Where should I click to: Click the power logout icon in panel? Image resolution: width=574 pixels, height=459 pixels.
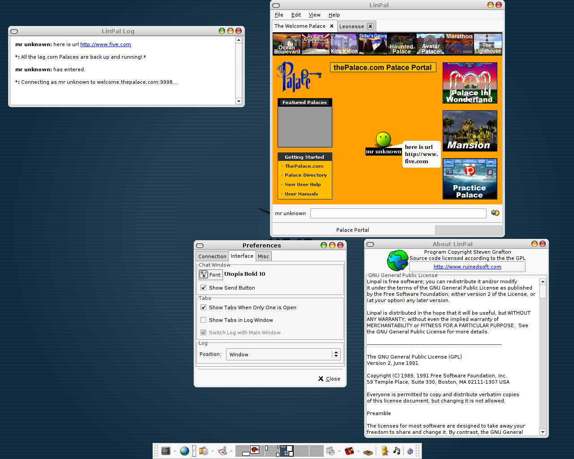pyautogui.click(x=410, y=451)
